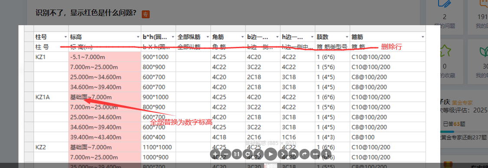Go to the next image
The image size is (488, 168).
[282, 154]
